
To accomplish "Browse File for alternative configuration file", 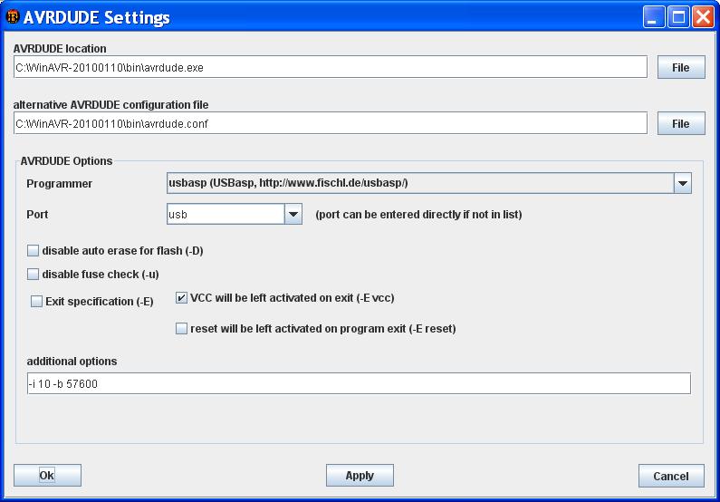I will pyautogui.click(x=681, y=123).
